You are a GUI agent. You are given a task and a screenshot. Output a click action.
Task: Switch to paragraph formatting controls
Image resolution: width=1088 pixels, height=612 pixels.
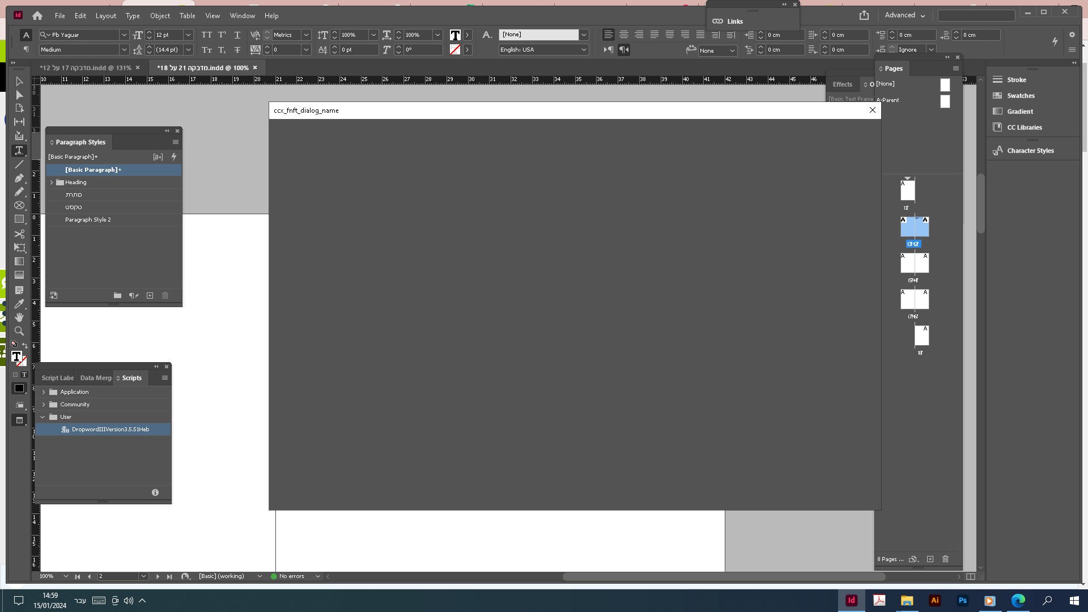[x=25, y=50]
